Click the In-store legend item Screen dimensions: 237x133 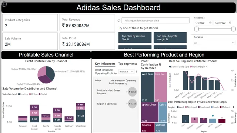point(23,94)
